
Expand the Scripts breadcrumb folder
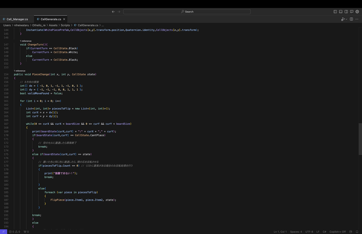(65, 25)
